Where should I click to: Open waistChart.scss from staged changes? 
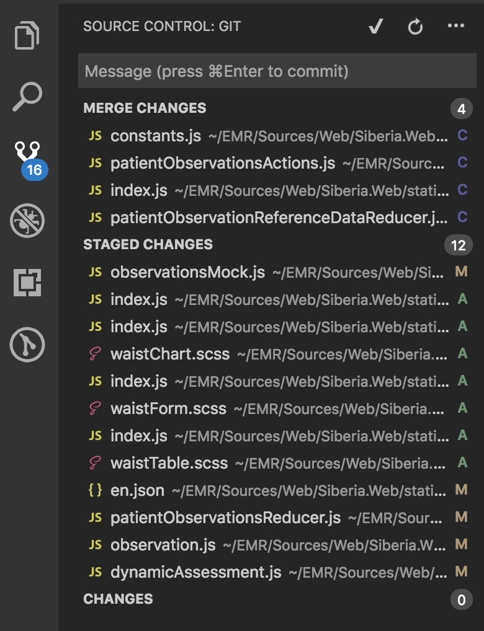[171, 353]
